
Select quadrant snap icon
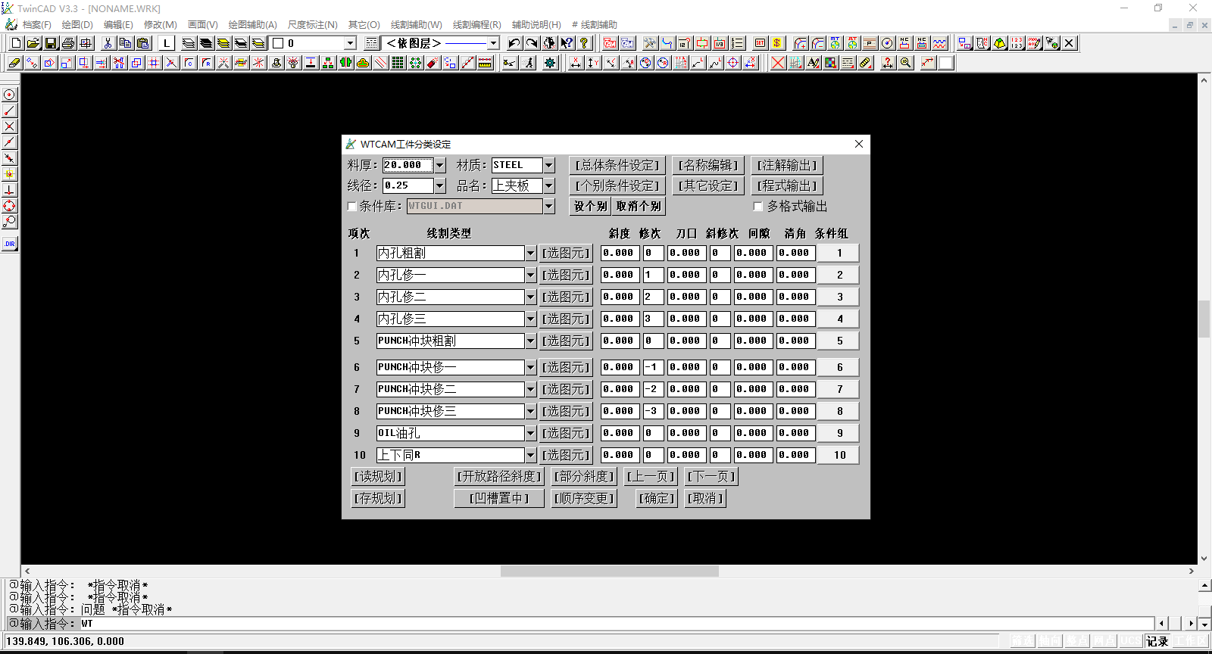coord(9,206)
